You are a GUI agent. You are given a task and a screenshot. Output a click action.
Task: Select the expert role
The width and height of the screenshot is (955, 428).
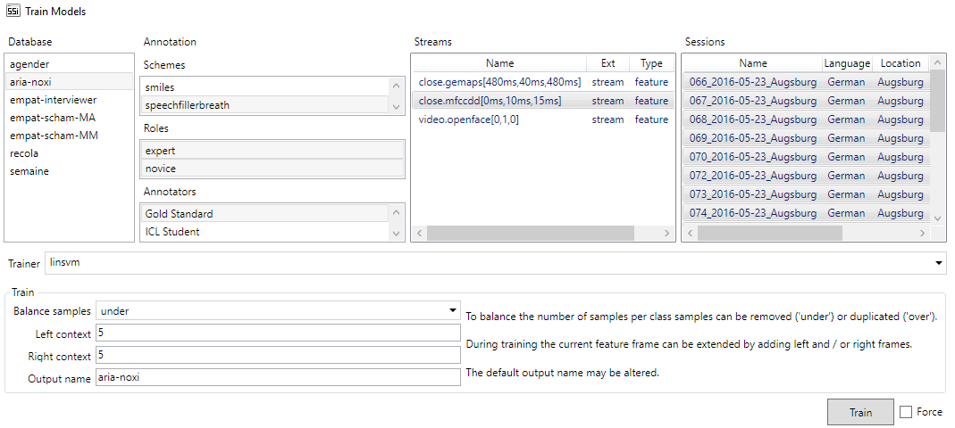(x=161, y=151)
